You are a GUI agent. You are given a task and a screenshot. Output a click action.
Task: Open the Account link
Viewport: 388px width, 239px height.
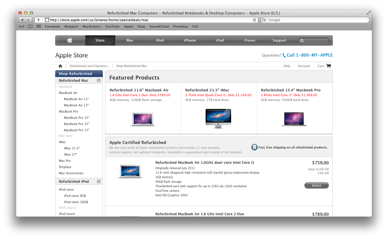(304, 66)
